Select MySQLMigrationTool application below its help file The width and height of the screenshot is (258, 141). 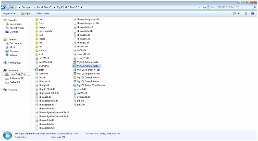[x=87, y=74]
